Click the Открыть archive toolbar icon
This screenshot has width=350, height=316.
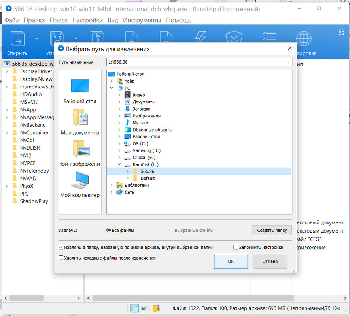(x=17, y=39)
